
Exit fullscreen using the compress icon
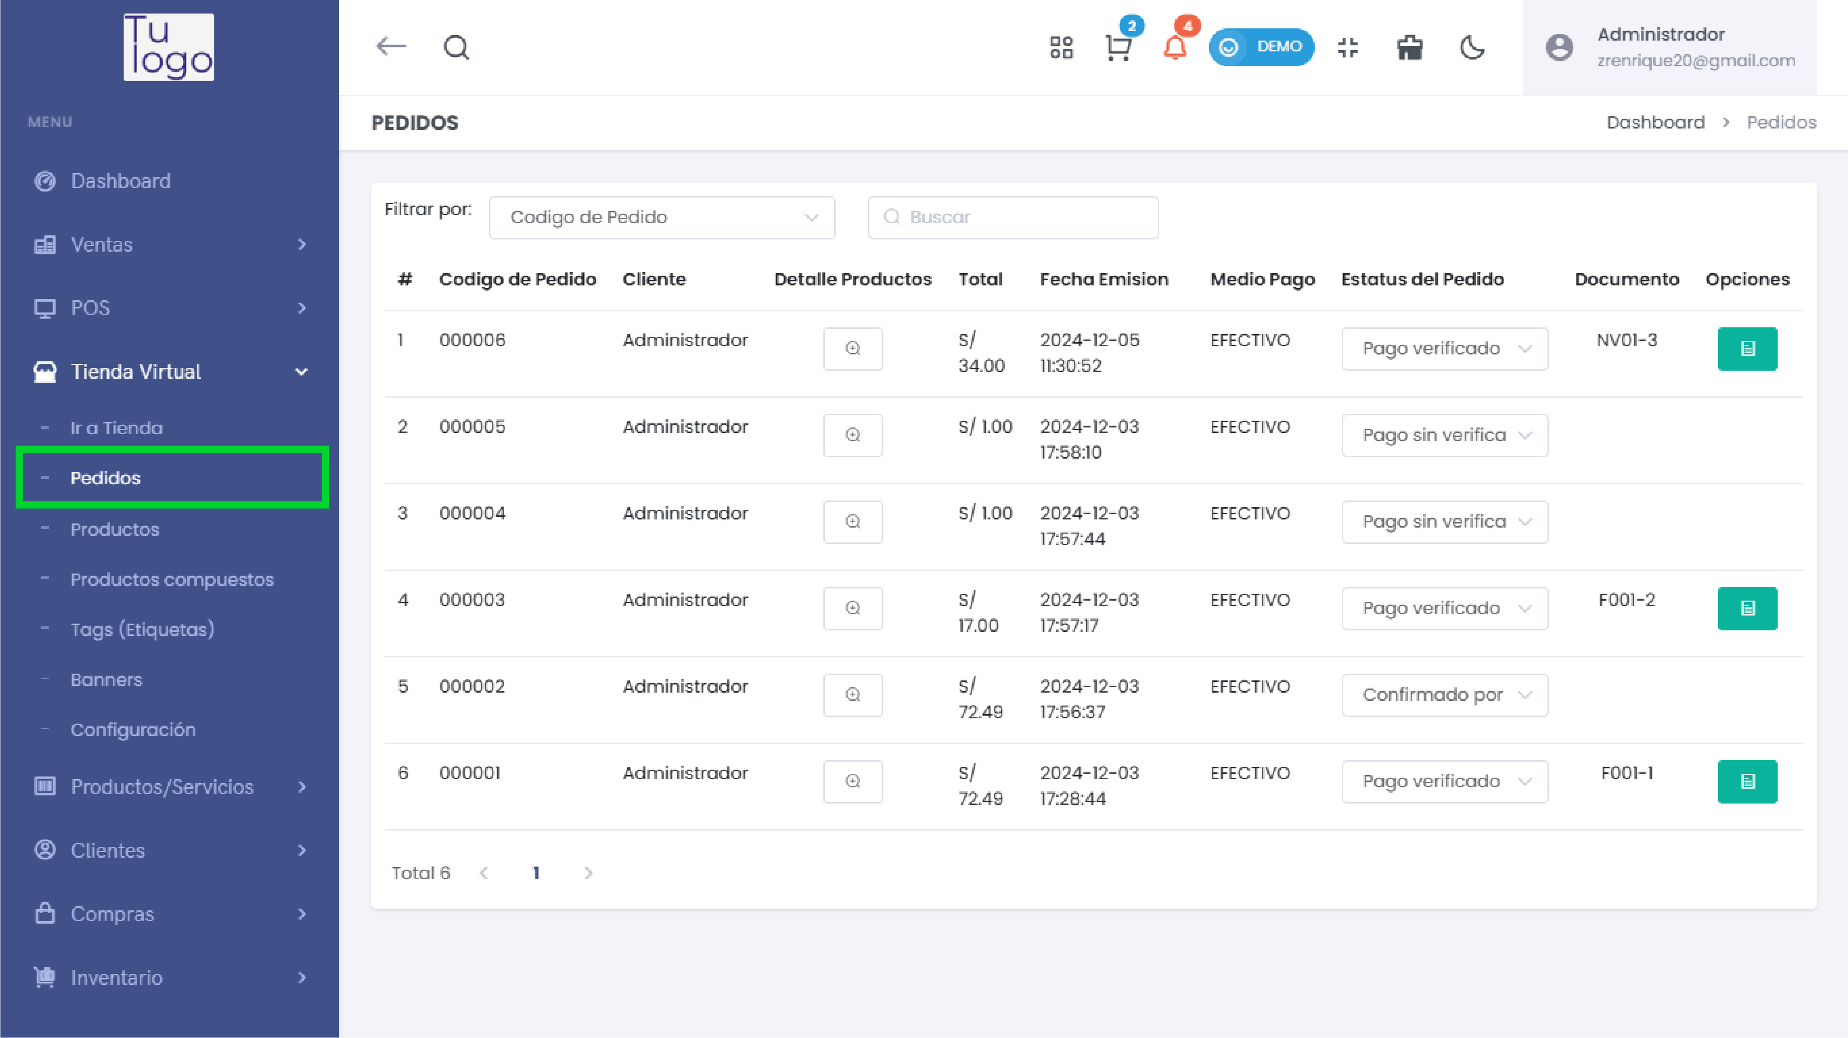pyautogui.click(x=1347, y=48)
